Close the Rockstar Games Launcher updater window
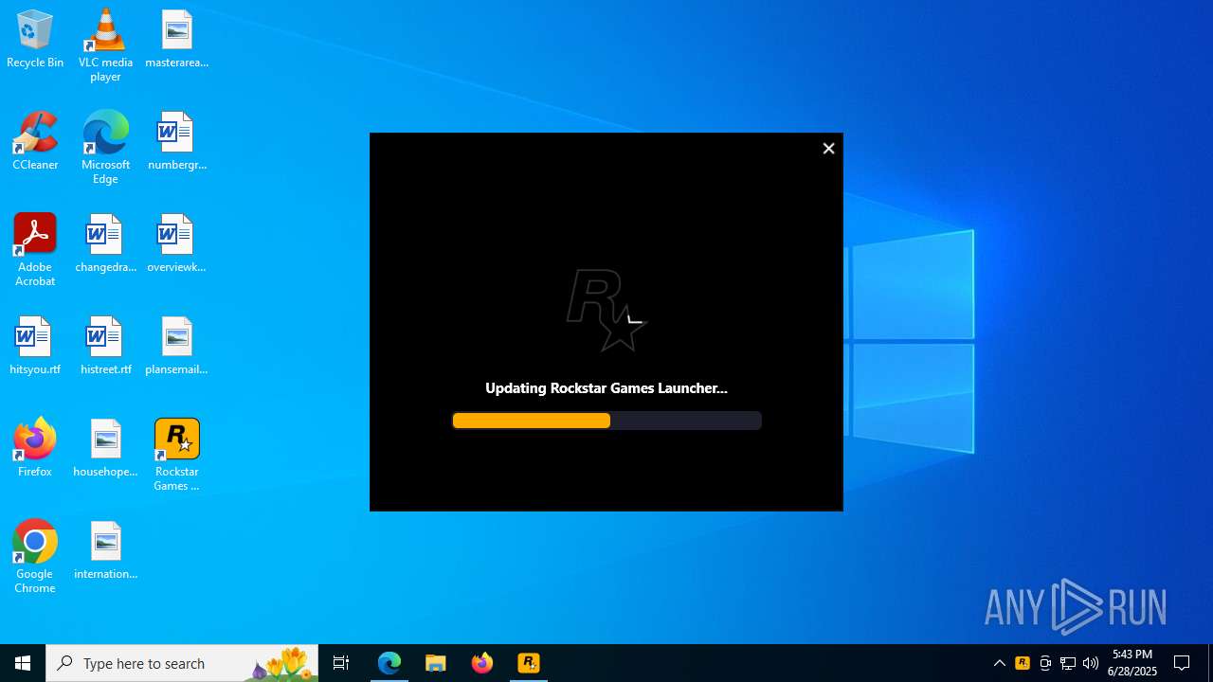 click(x=828, y=149)
